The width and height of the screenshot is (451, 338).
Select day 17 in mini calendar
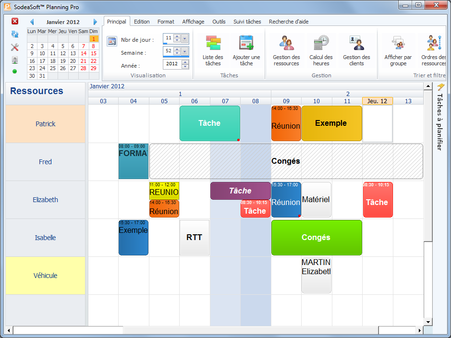pos(42,61)
